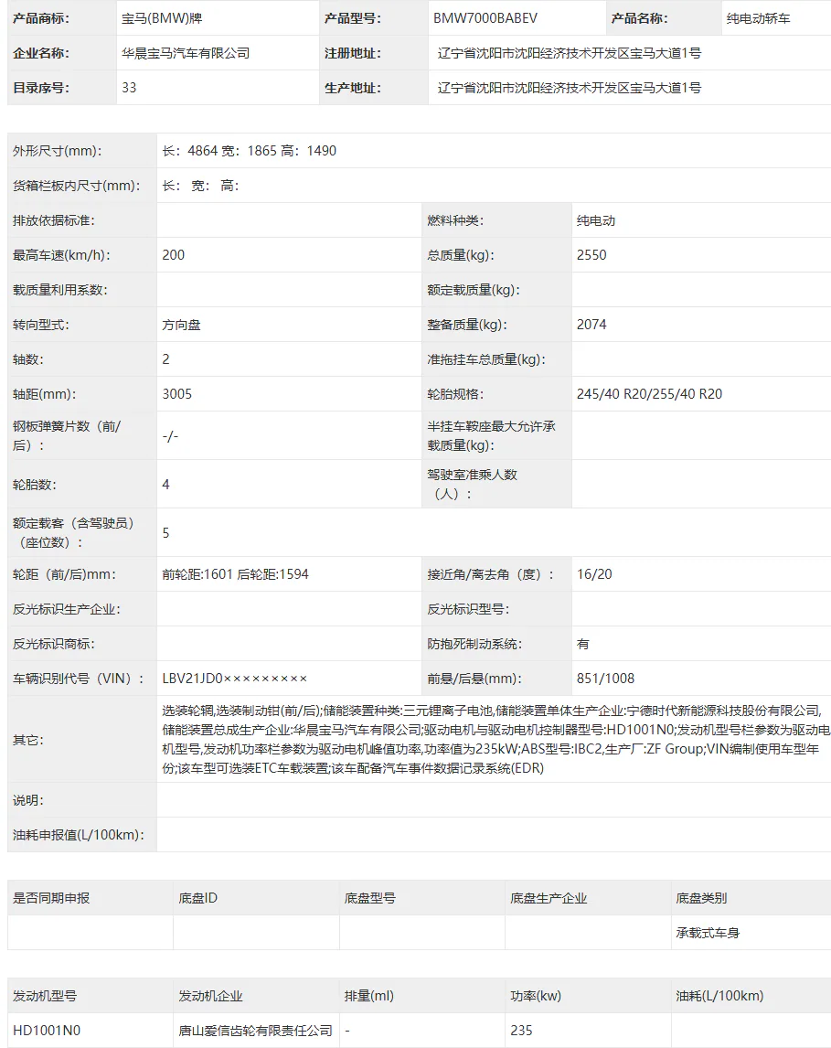Click the 外形尺寸(mm) label

(x=58, y=150)
